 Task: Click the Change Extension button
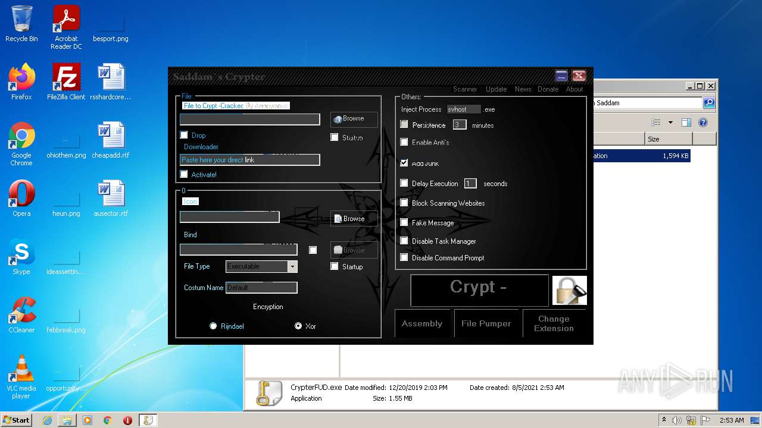pos(554,323)
